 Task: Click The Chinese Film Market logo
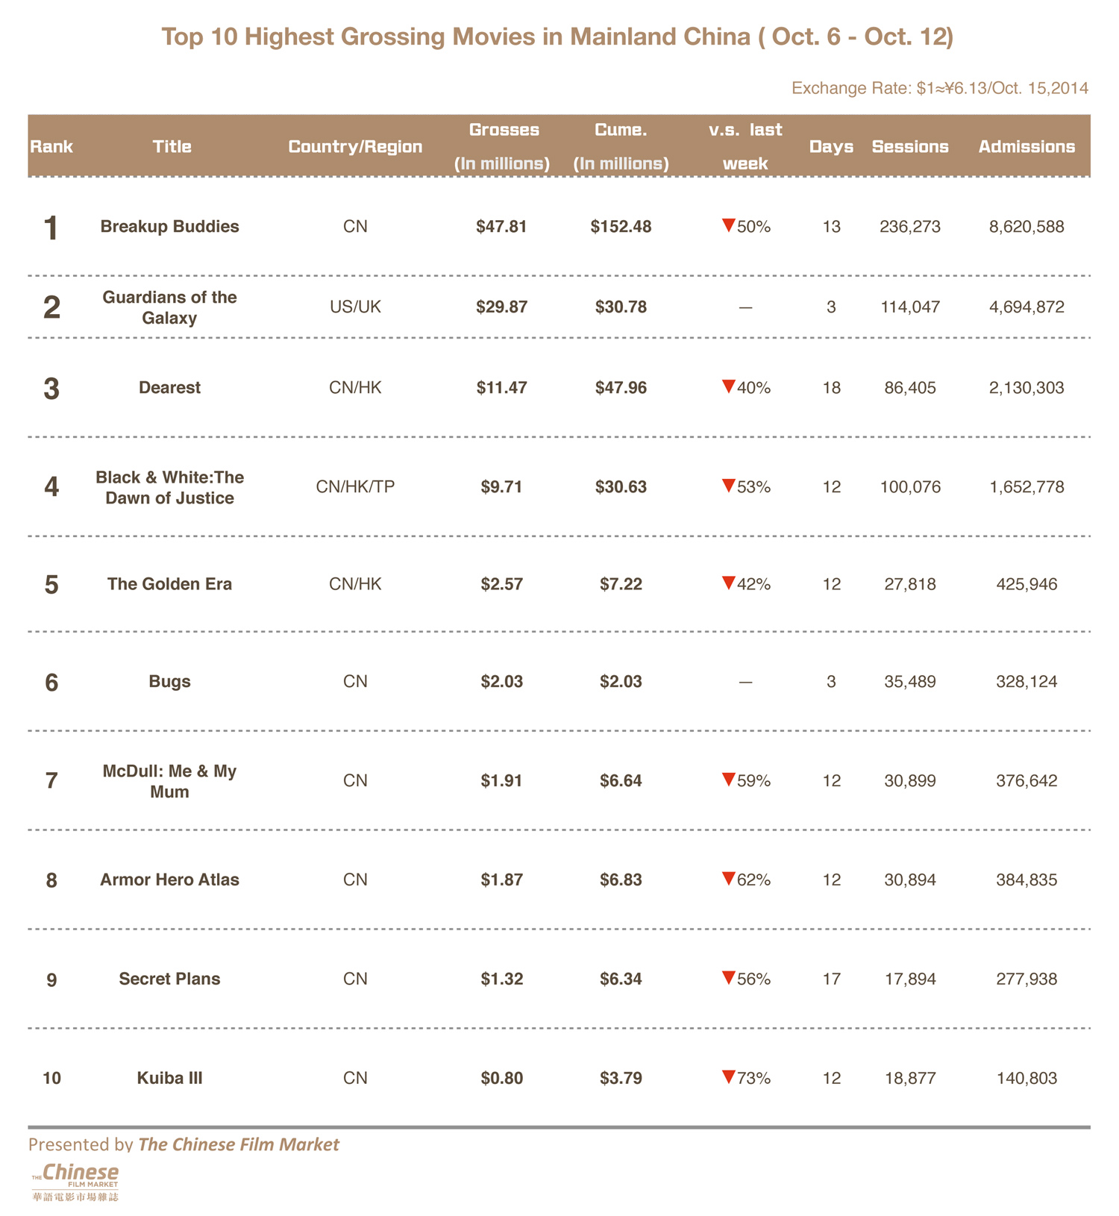75,1182
